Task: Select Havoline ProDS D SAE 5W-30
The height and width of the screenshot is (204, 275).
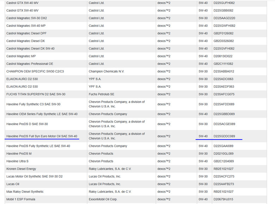Action: [x=27, y=124]
